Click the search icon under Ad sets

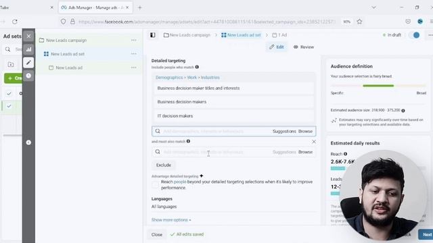pos(7,49)
